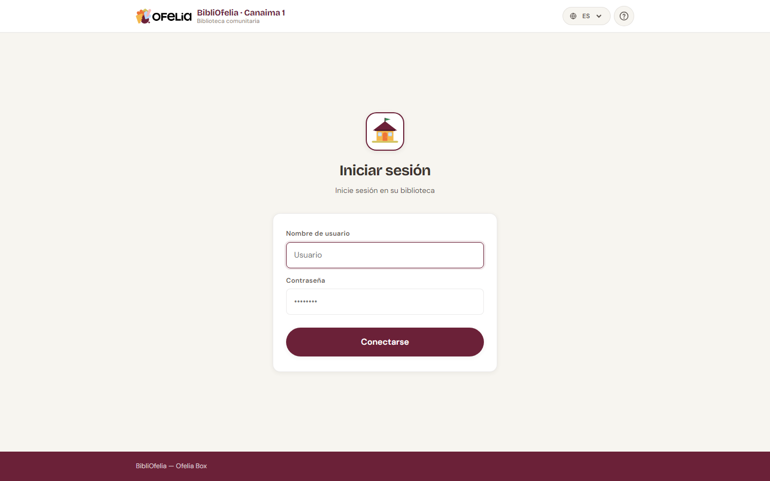Image resolution: width=770 pixels, height=481 pixels.
Task: Click the Contraseña label
Action: coord(305,281)
